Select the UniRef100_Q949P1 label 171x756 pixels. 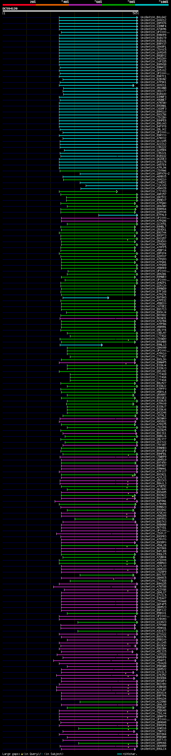(153, 47)
